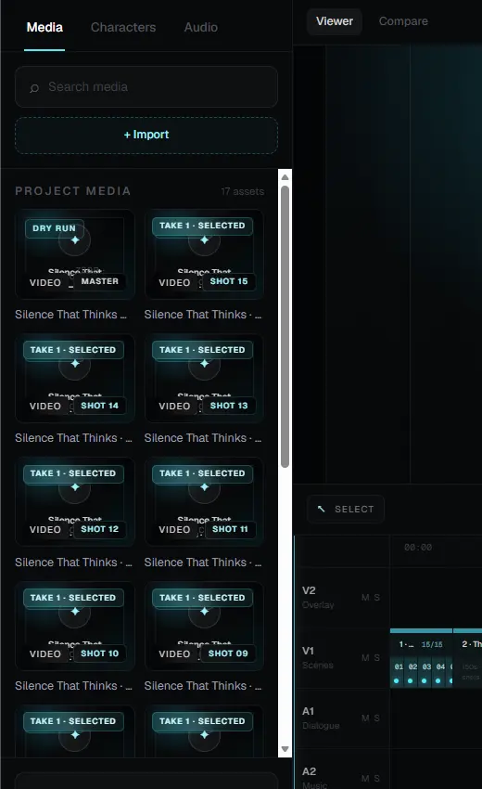Screen dimensions: 482x789
Task: Select the SHOT 10 video thumbnail
Action: (75, 627)
